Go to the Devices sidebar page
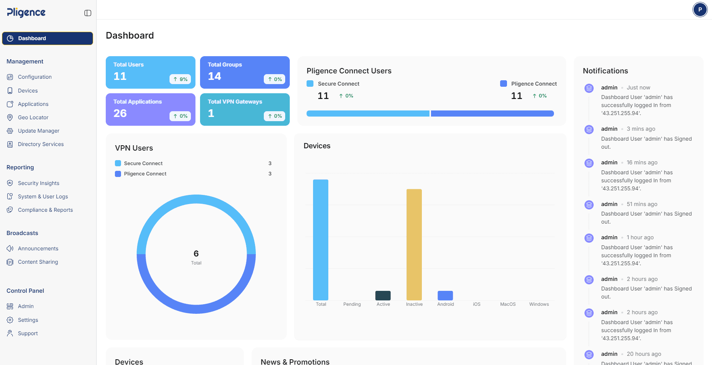This screenshot has width=712, height=365. (x=27, y=91)
